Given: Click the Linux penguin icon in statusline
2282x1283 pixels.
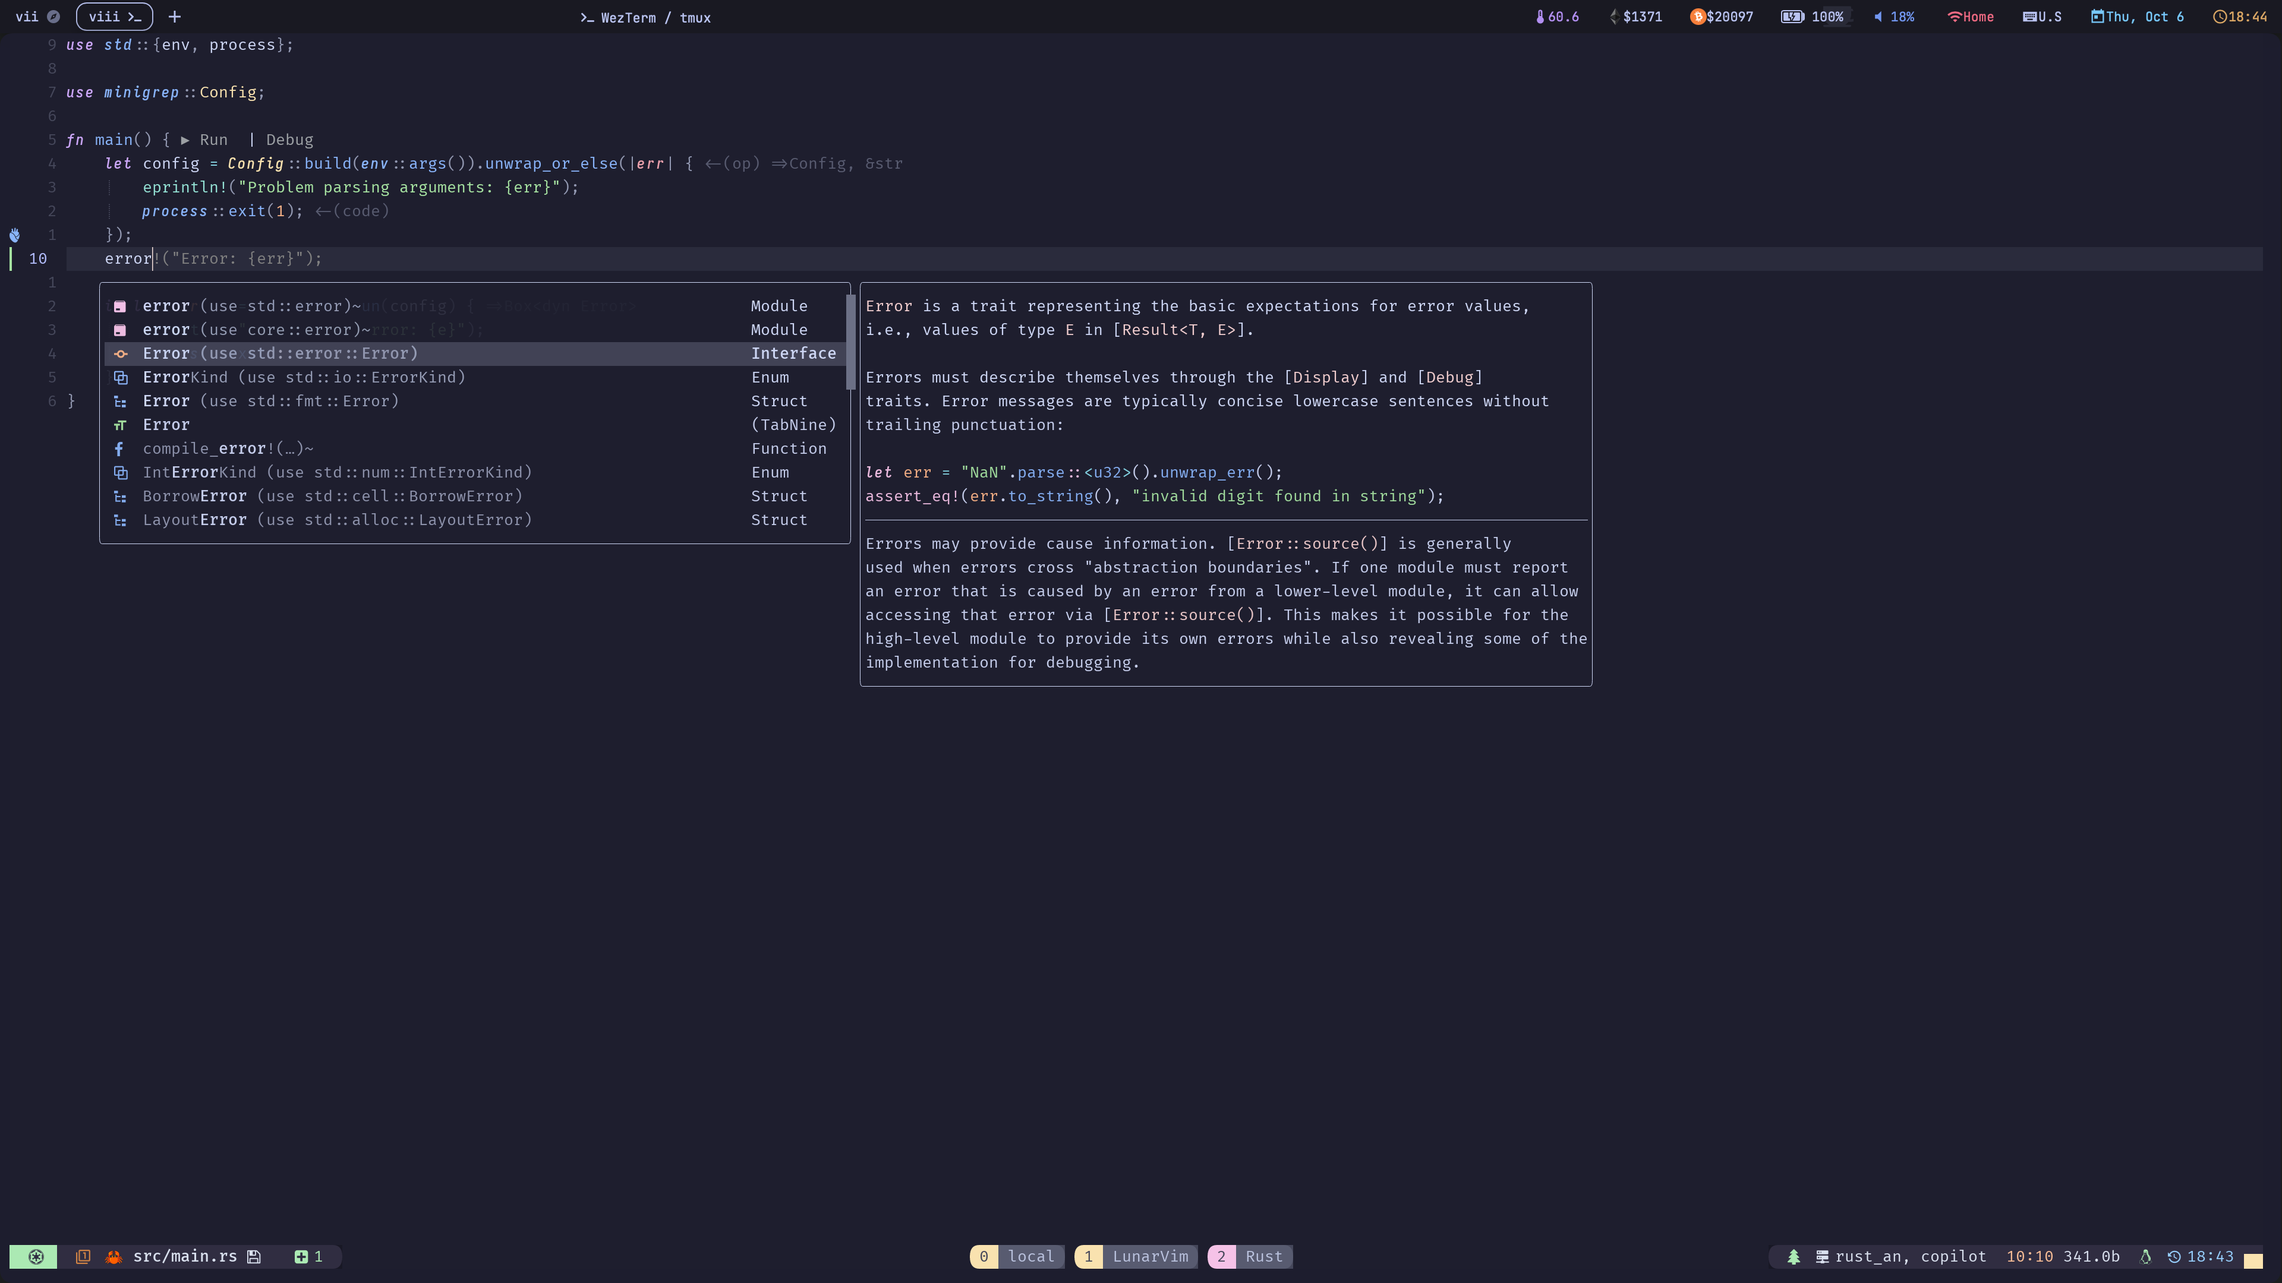Looking at the screenshot, I should pos(2145,1256).
